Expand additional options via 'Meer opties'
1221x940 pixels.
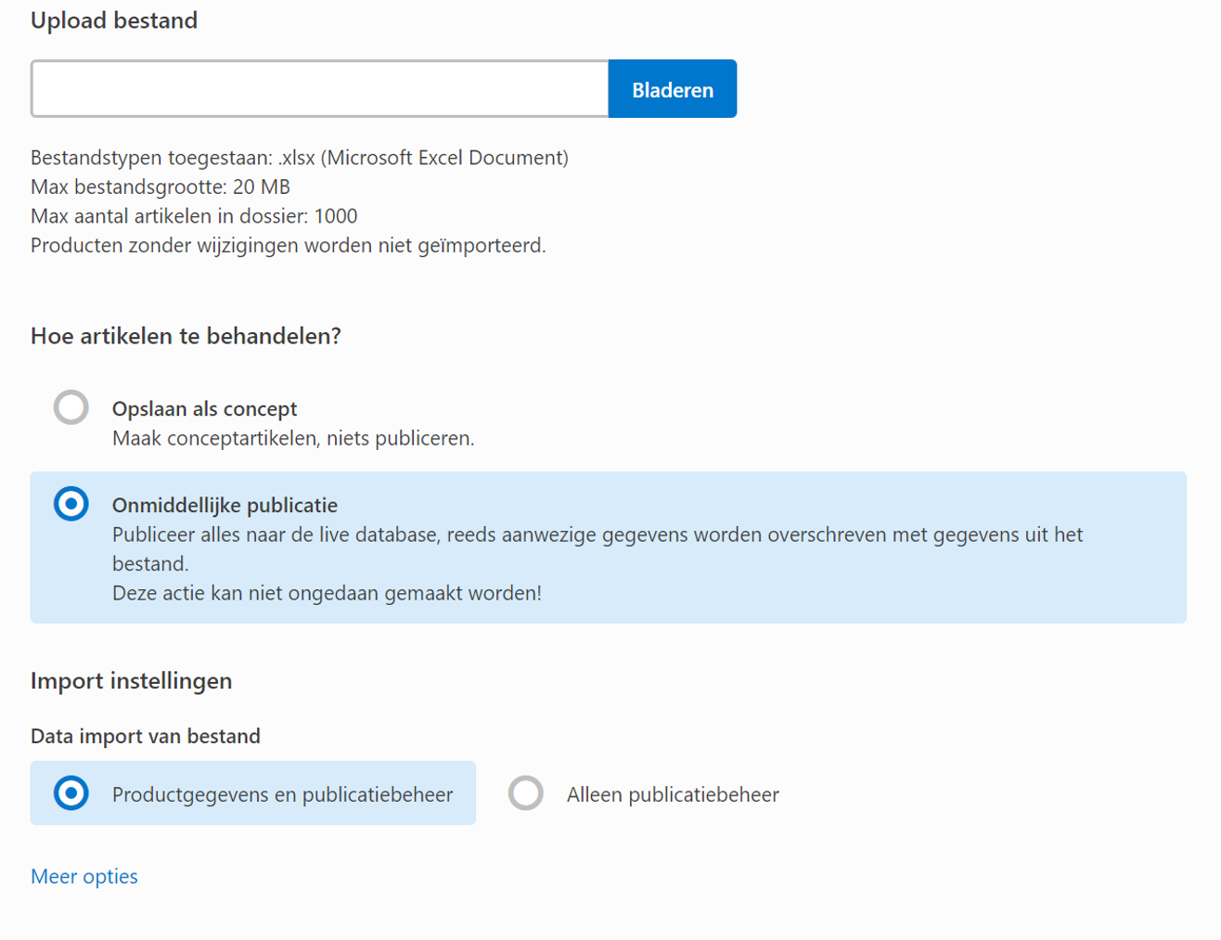84,876
